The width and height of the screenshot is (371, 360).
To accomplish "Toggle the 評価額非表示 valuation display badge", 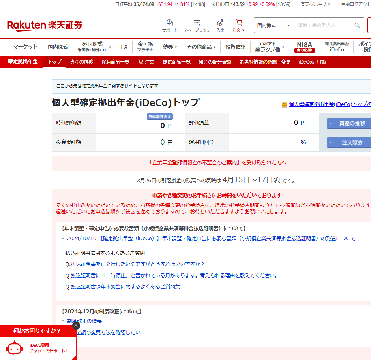I will coord(160,117).
